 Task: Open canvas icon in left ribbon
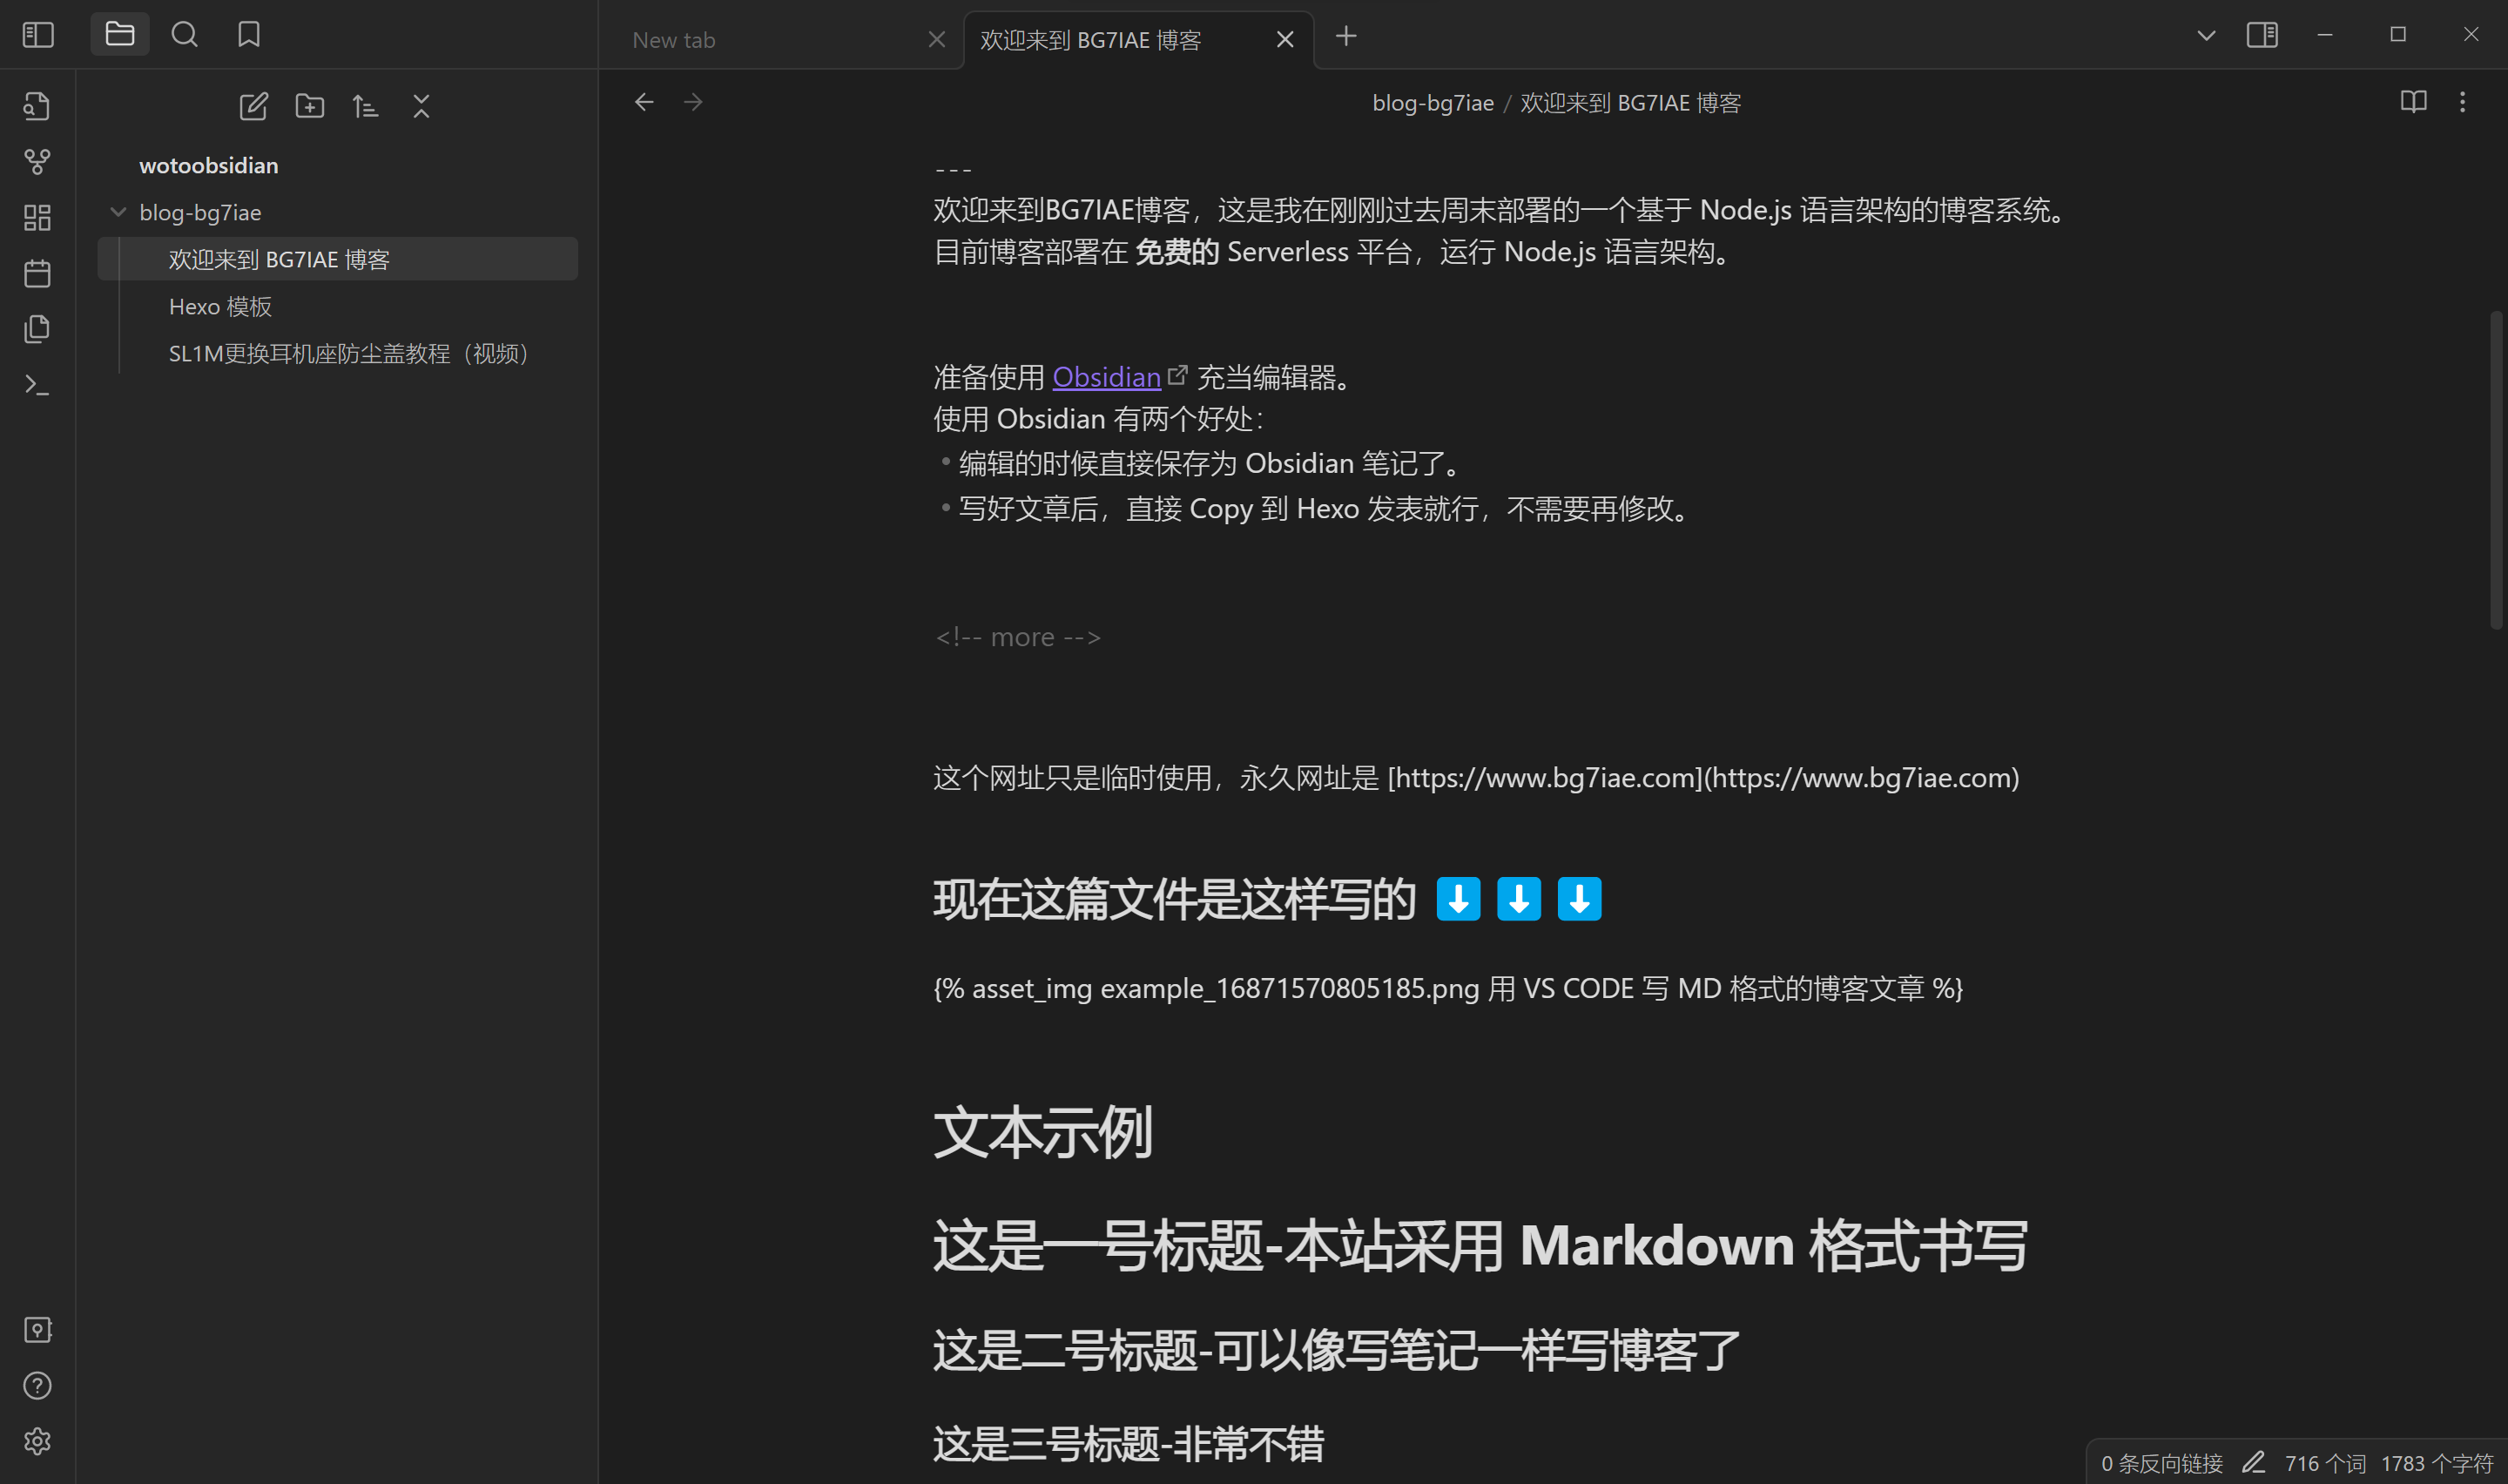[37, 217]
